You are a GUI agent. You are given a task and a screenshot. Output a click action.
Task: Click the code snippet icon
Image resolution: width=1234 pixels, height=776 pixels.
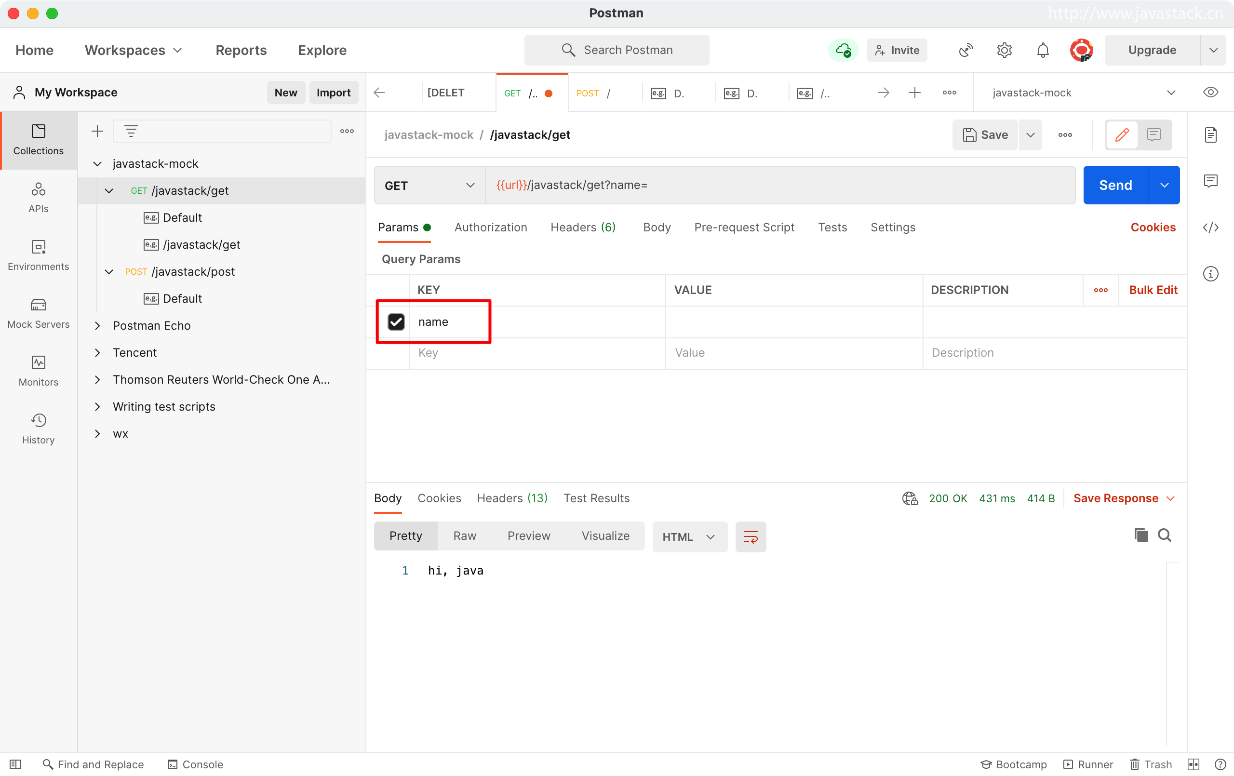1210,227
